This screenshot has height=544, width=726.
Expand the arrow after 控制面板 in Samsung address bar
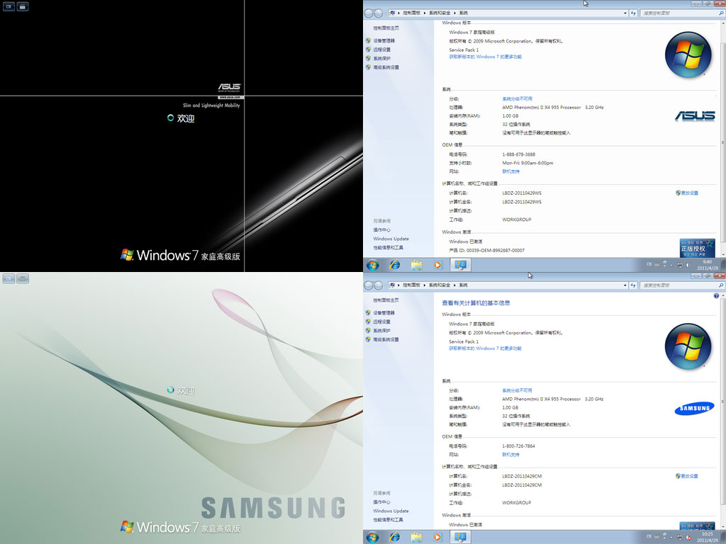click(x=424, y=285)
